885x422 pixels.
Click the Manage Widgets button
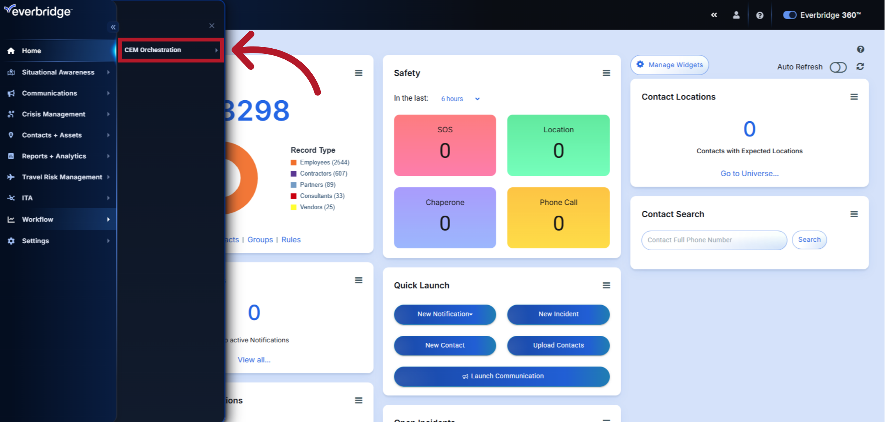point(669,65)
